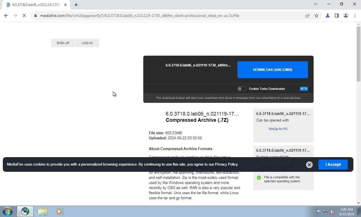Click the muted volume tray icon
This screenshot has width=361, height=217.
coord(333,212)
